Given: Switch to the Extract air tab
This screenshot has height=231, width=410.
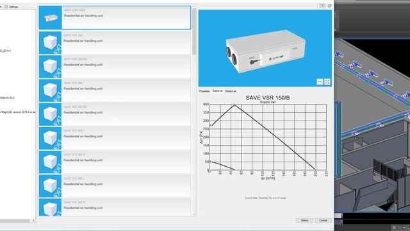Looking at the screenshot, I should [x=231, y=91].
